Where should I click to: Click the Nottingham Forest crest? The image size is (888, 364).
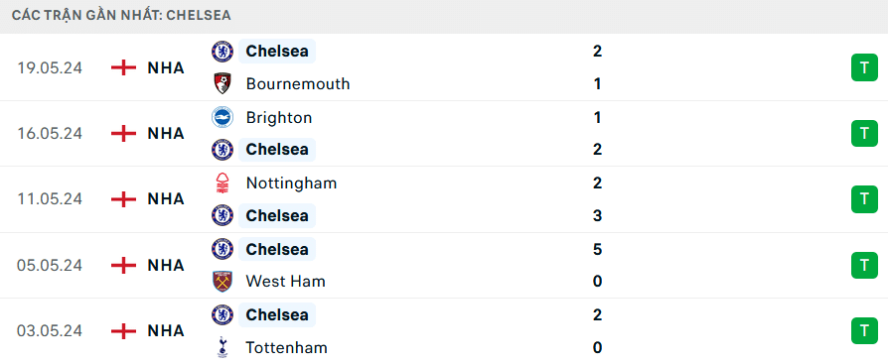pos(222,183)
